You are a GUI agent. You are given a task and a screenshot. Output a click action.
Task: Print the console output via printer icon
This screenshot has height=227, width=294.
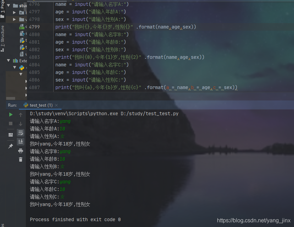[21, 151]
